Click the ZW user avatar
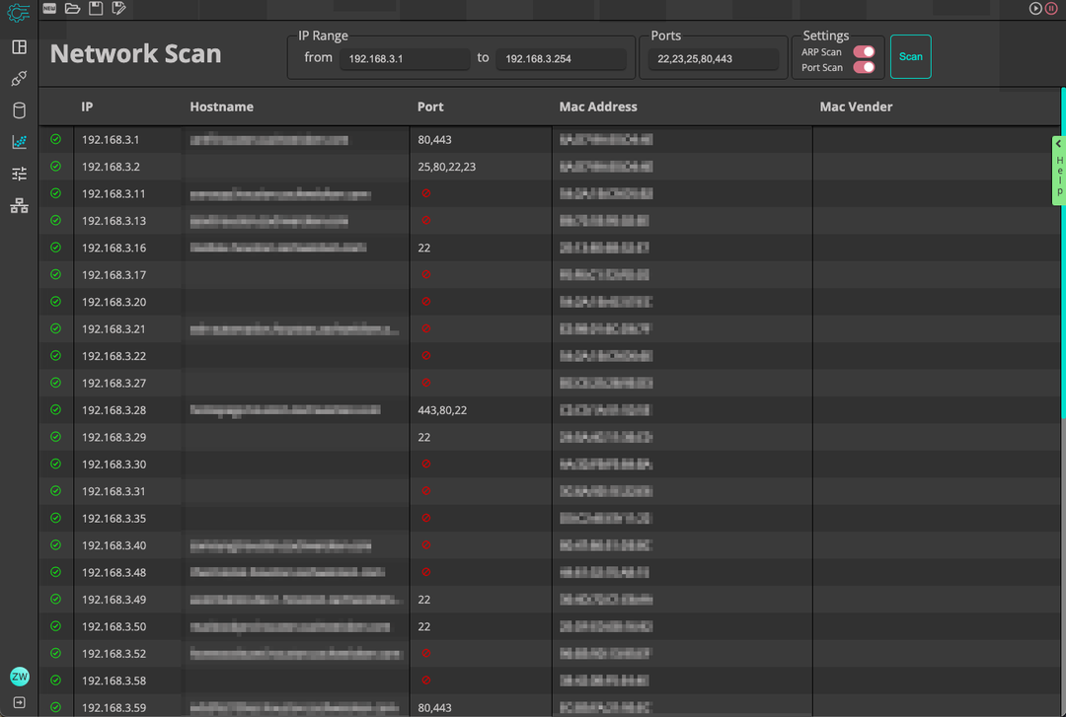Viewport: 1066px width, 717px height. (x=19, y=677)
